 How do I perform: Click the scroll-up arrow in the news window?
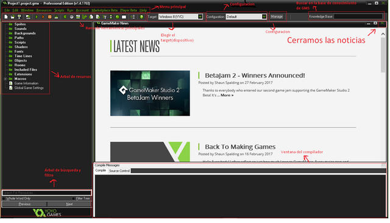click(x=383, y=34)
